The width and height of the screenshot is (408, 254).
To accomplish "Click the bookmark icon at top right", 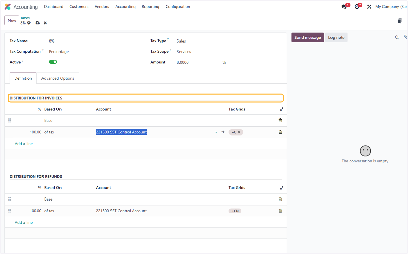I will click(400, 21).
